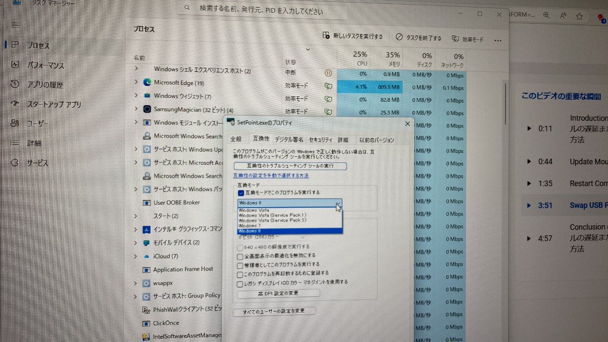Check 全画面表示の最適化を無効にする checkbox
This screenshot has height=342, width=608.
click(240, 256)
